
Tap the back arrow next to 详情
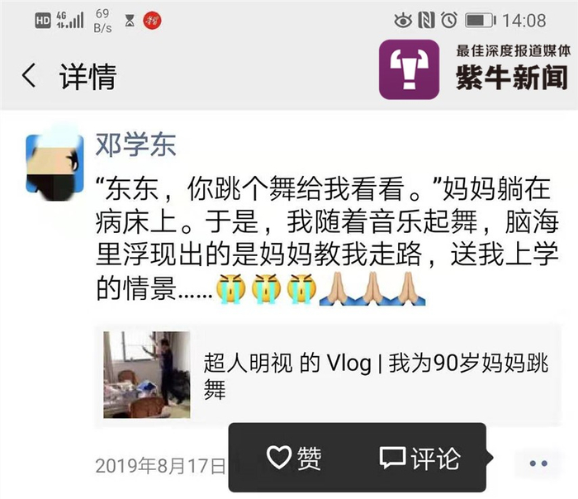[x=29, y=75]
